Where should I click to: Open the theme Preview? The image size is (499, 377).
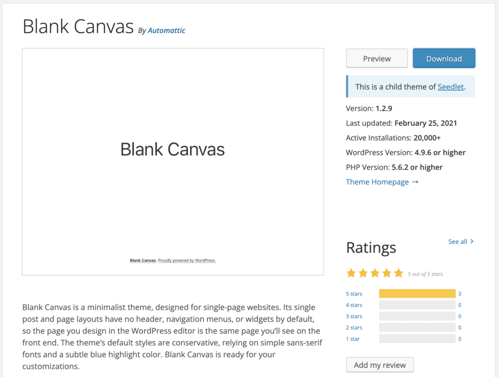[x=377, y=58]
